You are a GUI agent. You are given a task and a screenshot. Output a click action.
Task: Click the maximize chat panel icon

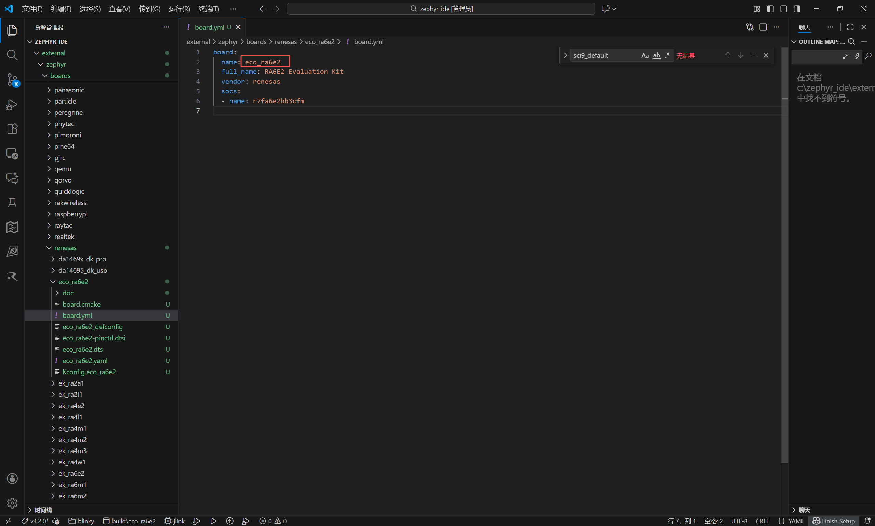point(850,27)
